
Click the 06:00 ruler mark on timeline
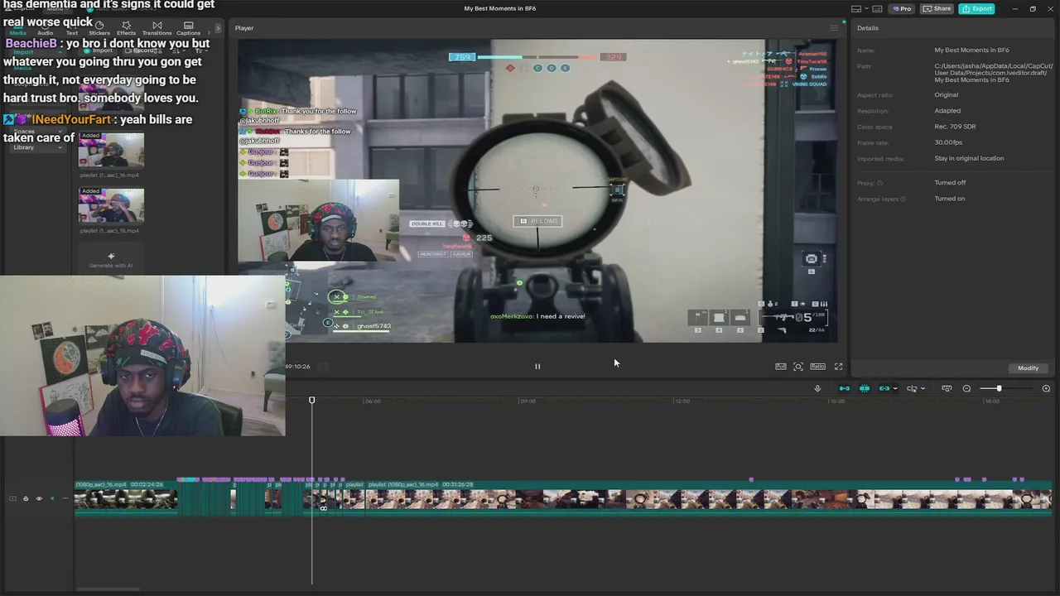[x=373, y=401]
